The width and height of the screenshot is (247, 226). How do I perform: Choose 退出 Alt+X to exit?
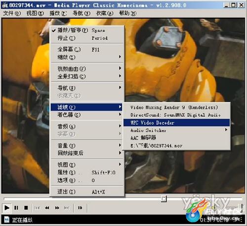[87, 192]
